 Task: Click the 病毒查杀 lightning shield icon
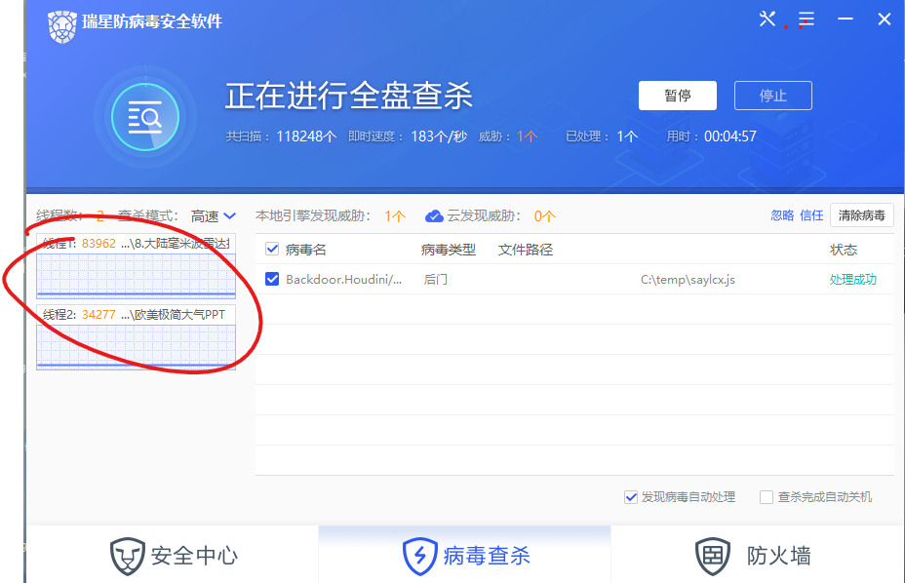tap(419, 556)
